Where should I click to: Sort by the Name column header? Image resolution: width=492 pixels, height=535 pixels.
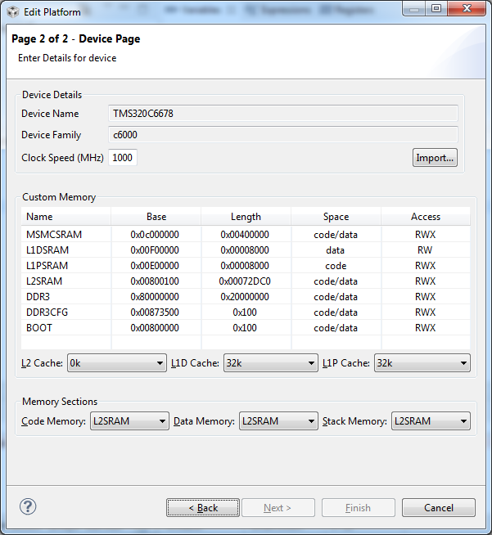tap(65, 217)
